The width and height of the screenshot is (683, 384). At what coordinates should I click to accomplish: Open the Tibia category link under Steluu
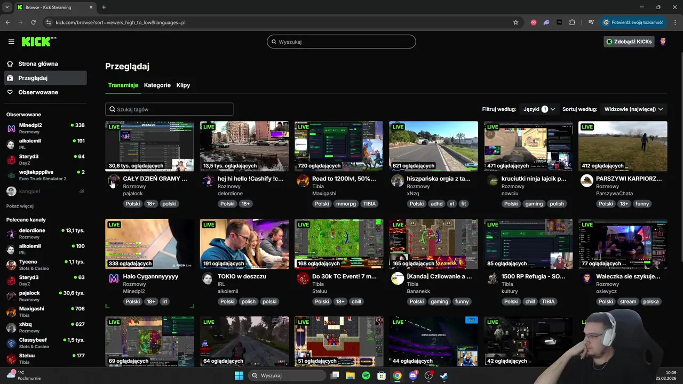tap(318, 284)
